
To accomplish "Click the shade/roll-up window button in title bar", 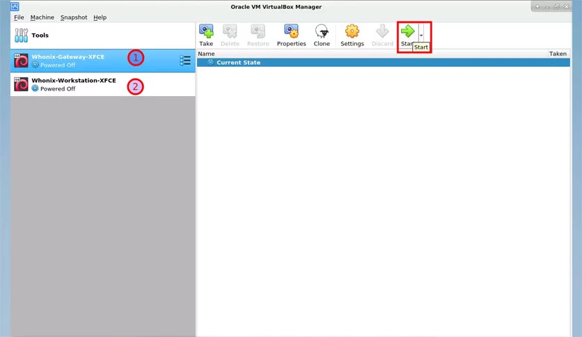I will click(x=537, y=7).
